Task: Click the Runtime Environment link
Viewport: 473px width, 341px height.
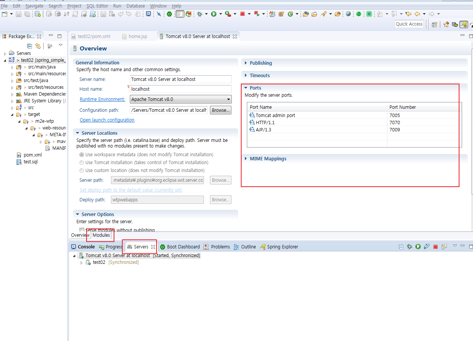Action: click(x=102, y=99)
